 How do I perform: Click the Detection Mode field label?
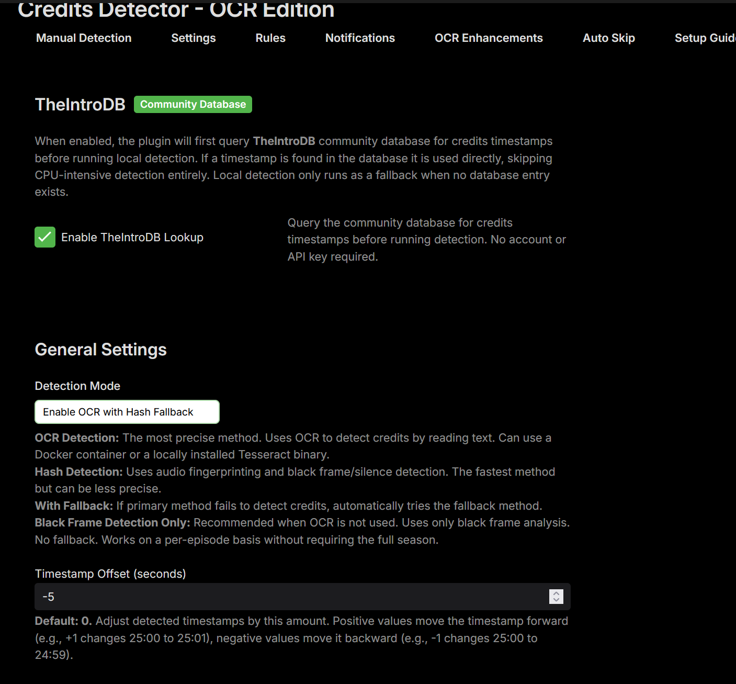(x=77, y=386)
